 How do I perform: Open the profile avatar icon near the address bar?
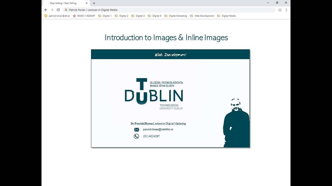280,10
